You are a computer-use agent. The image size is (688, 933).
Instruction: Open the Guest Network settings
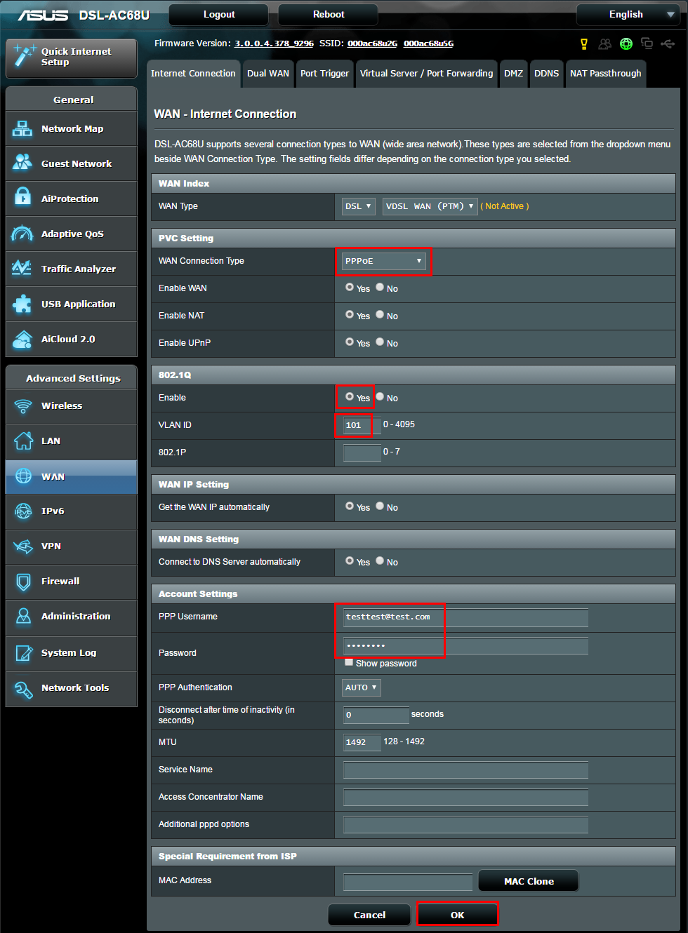70,163
